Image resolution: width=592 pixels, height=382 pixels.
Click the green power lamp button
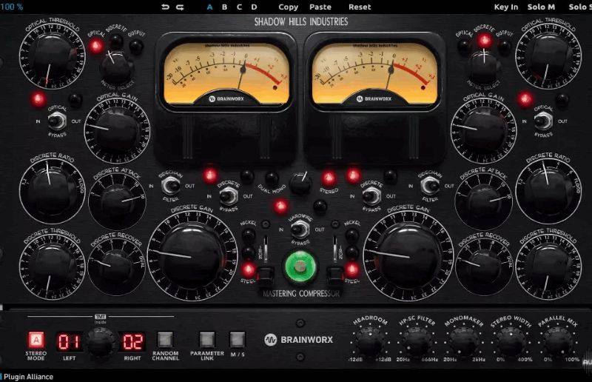pyautogui.click(x=300, y=266)
